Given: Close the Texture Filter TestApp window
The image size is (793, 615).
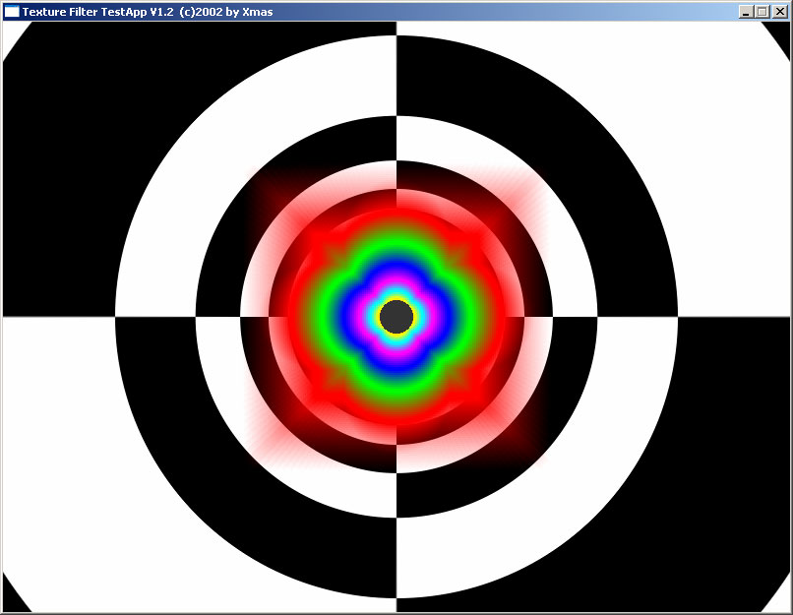Looking at the screenshot, I should (x=779, y=12).
